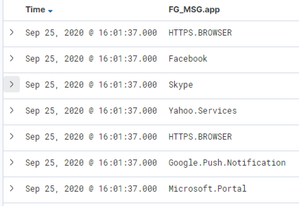The width and height of the screenshot is (299, 206).
Task: Expand the topmost HTTPS.BROWSER row
Action: click(x=12, y=32)
